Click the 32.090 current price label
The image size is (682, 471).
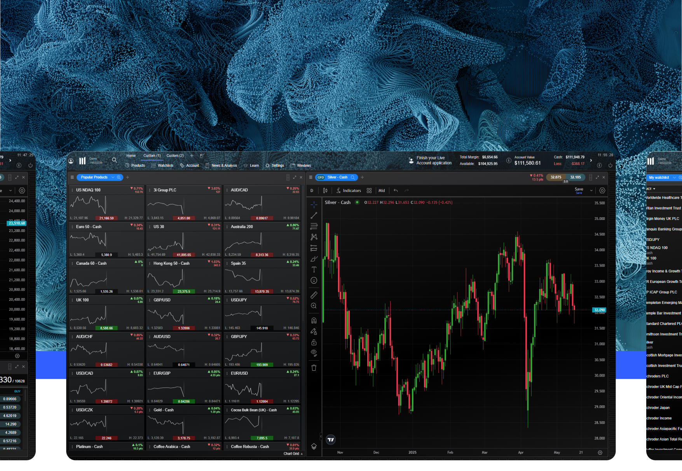[x=599, y=310]
